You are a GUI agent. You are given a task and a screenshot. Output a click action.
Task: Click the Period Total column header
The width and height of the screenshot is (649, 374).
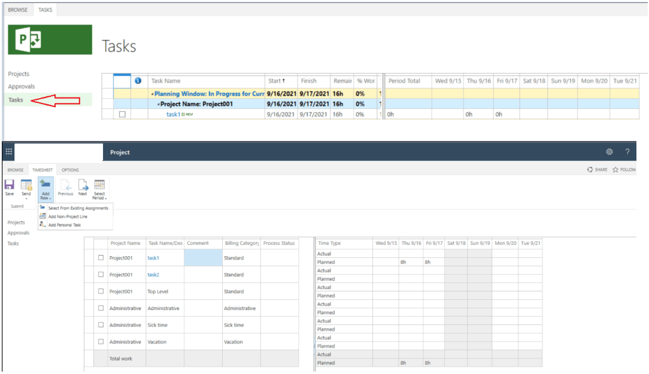pos(404,81)
